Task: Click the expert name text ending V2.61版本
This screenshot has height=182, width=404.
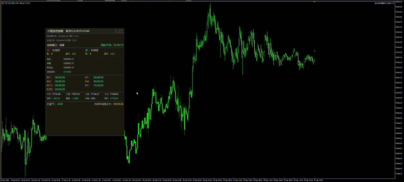Action: [x=383, y=3]
